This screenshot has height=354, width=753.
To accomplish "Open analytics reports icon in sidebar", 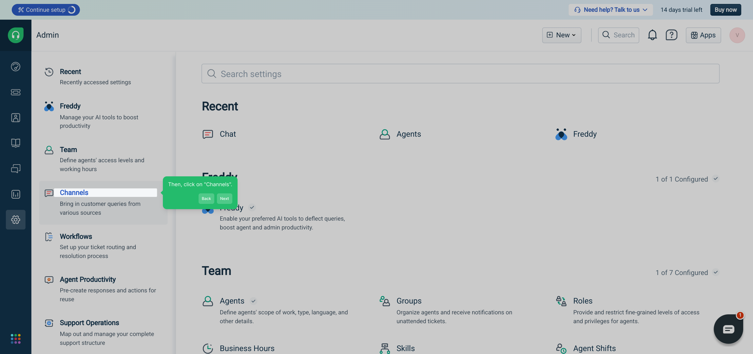I will [x=15, y=194].
